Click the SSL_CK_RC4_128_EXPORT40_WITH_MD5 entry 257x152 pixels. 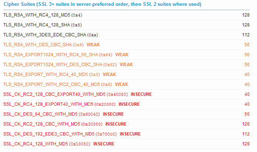49,104
